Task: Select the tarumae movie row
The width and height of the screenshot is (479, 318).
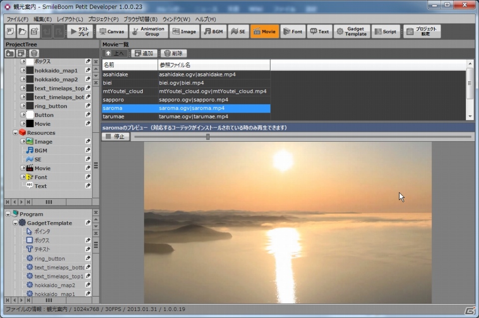Action: click(186, 116)
